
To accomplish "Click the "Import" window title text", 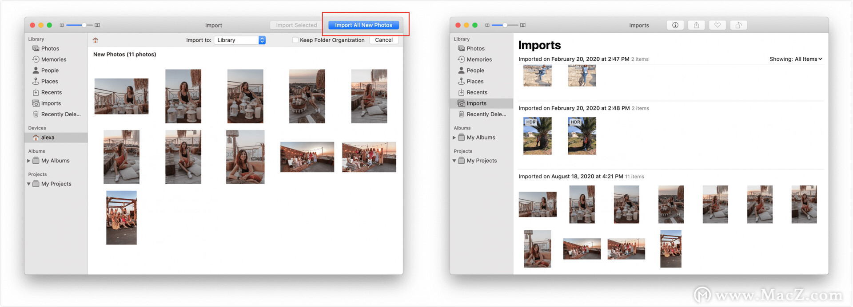I will (214, 25).
